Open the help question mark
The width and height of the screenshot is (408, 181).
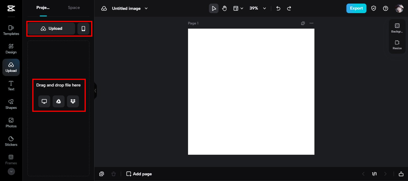[386, 9]
